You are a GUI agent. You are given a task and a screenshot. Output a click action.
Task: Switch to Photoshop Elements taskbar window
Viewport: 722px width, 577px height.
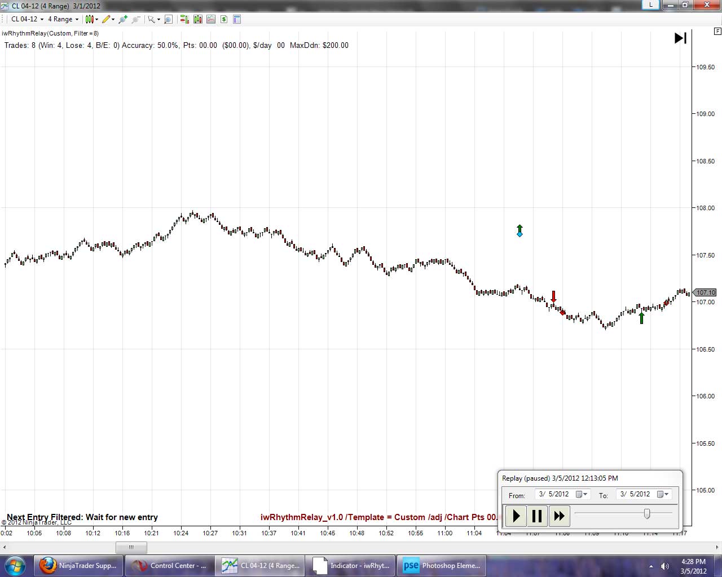click(442, 566)
